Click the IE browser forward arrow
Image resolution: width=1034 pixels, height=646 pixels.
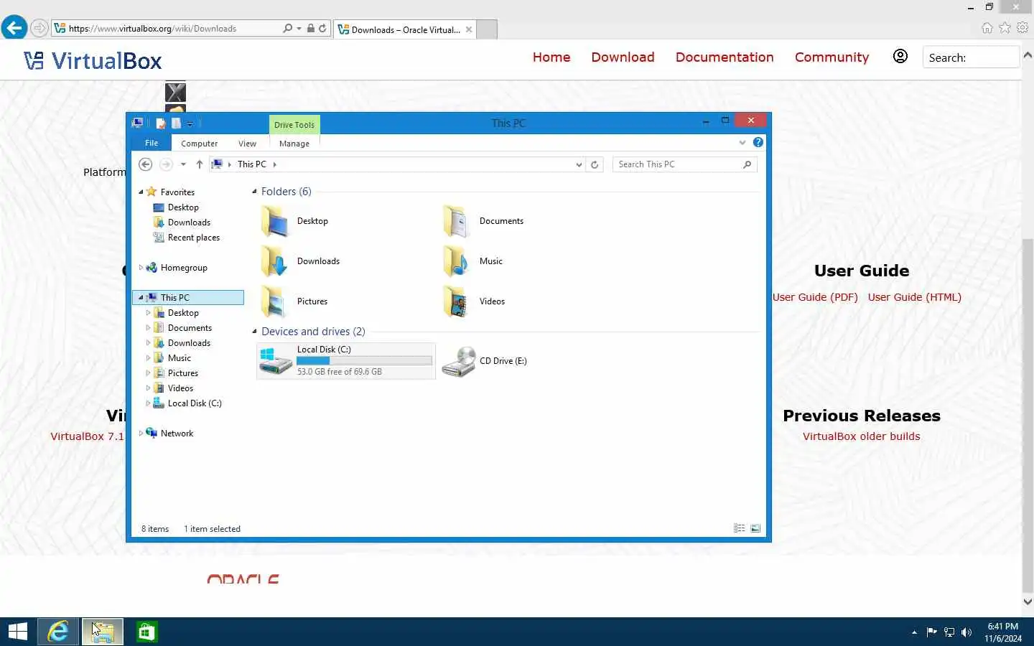click(39, 28)
